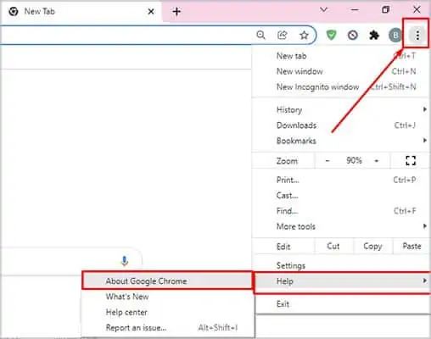Select New tab menu entry

pyautogui.click(x=341, y=56)
